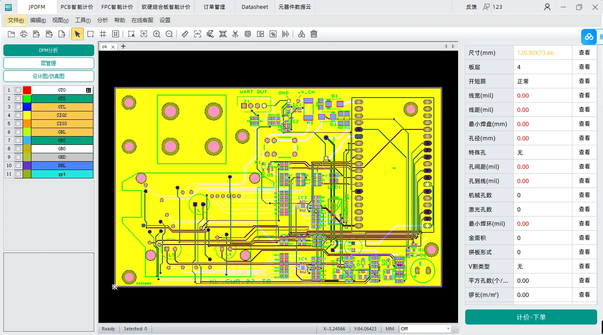This screenshot has width=603, height=335.
Task: Toggle checkbox for GBS layer
Action: [18, 140]
